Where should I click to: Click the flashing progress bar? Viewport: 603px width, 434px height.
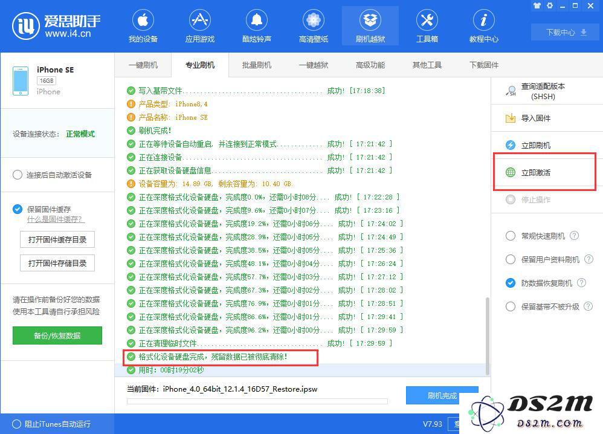click(x=257, y=401)
